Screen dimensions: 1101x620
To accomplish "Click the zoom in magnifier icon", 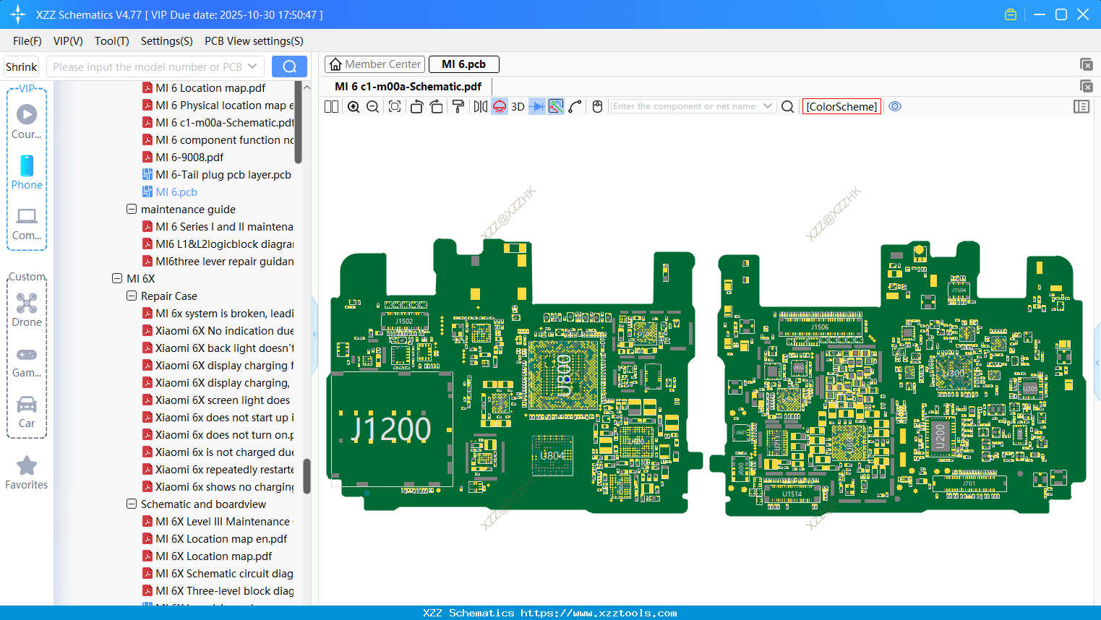I will point(354,107).
